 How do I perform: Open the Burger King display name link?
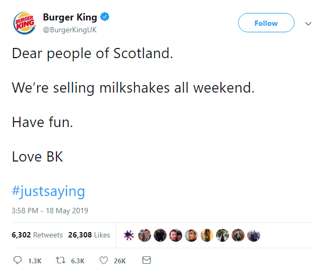click(71, 18)
